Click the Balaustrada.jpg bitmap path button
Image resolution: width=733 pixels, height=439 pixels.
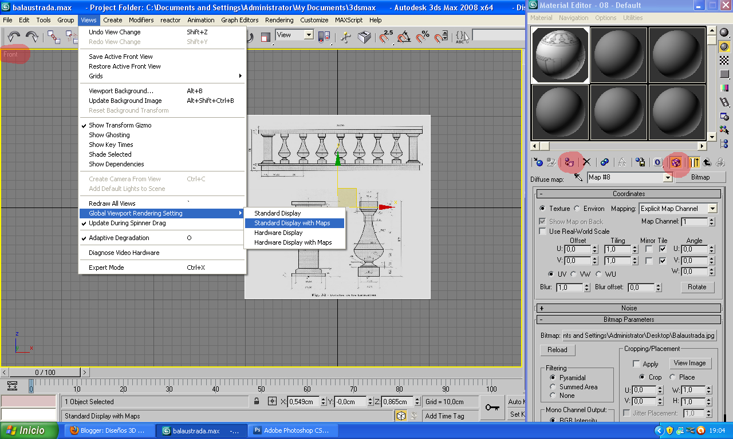[640, 336]
